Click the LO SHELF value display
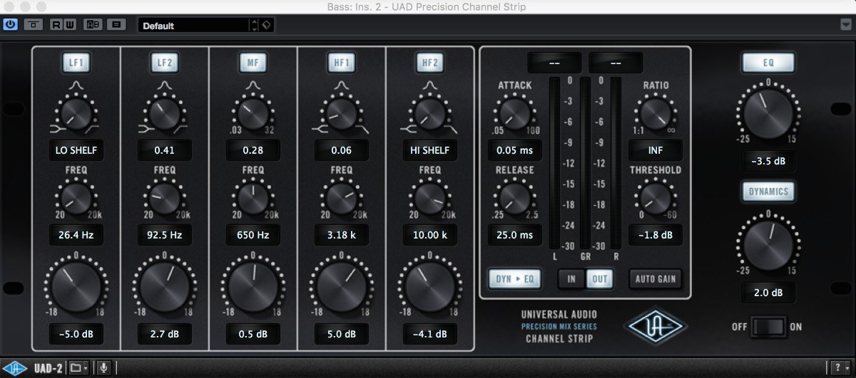 click(76, 150)
